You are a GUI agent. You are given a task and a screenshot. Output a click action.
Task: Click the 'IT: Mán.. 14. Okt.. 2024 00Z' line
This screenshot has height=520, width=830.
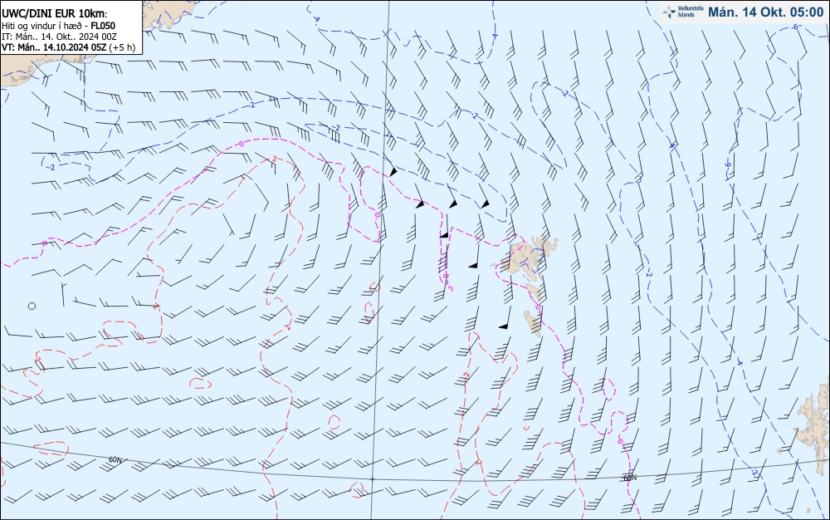coord(59,37)
